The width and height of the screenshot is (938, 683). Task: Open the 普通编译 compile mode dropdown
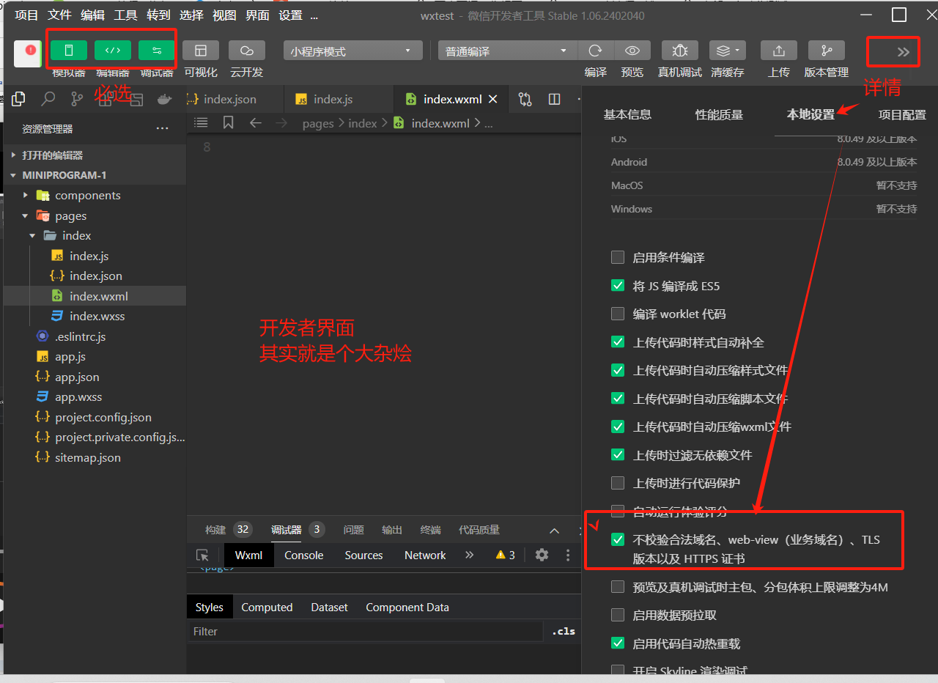pos(508,51)
